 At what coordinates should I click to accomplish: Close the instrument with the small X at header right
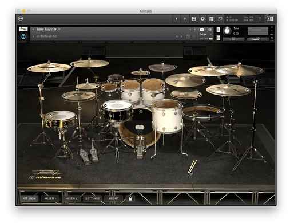point(272,28)
